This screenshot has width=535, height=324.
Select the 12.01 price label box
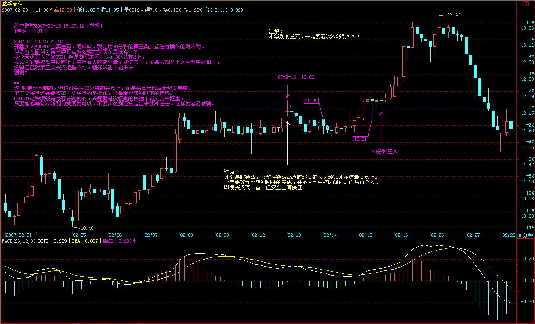[360, 139]
